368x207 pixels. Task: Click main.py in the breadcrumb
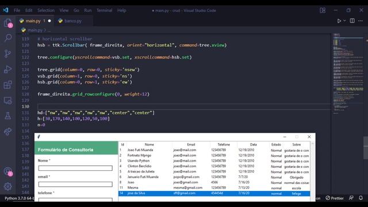coord(34,30)
